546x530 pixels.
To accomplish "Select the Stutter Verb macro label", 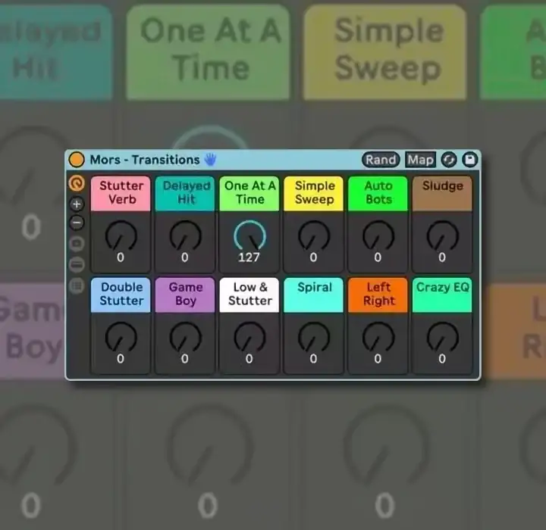I will point(121,193).
